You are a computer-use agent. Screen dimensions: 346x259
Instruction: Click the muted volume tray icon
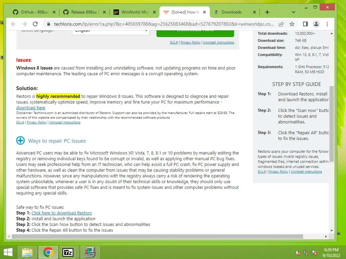[x=297, y=253]
